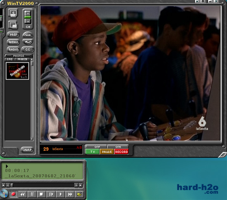
Task: Start recording with the red RECORD button
Action: click(x=121, y=152)
